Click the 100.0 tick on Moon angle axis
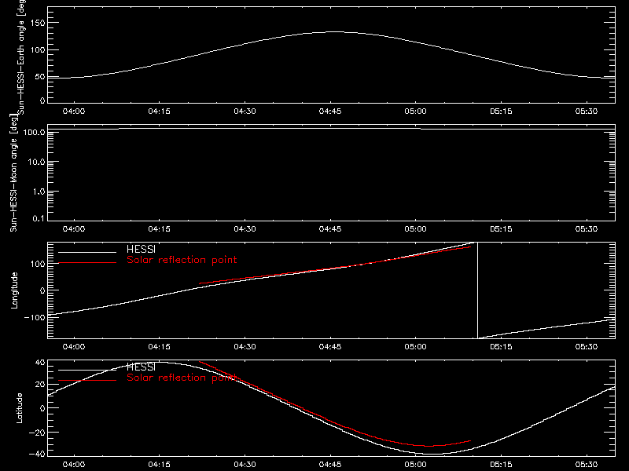The image size is (629, 471). coord(35,132)
